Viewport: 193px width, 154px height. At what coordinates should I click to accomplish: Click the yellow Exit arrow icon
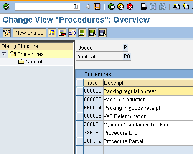point(121,7)
